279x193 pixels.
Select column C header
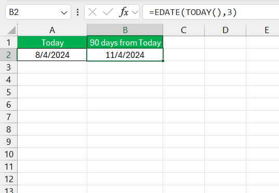(x=183, y=30)
